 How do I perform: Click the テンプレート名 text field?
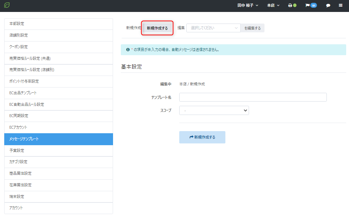tap(253, 97)
